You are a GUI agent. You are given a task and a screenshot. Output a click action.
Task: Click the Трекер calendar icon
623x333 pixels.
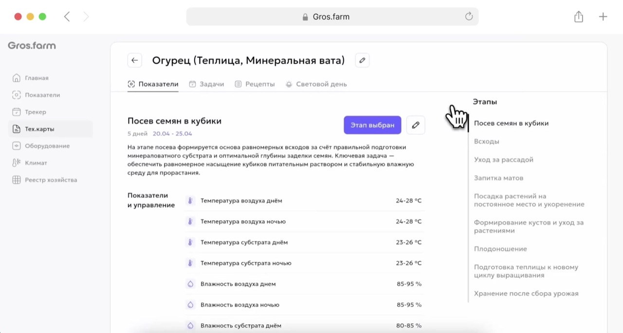(17, 112)
